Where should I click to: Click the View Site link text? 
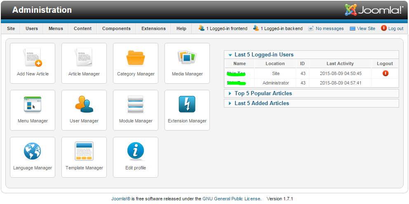point(366,29)
